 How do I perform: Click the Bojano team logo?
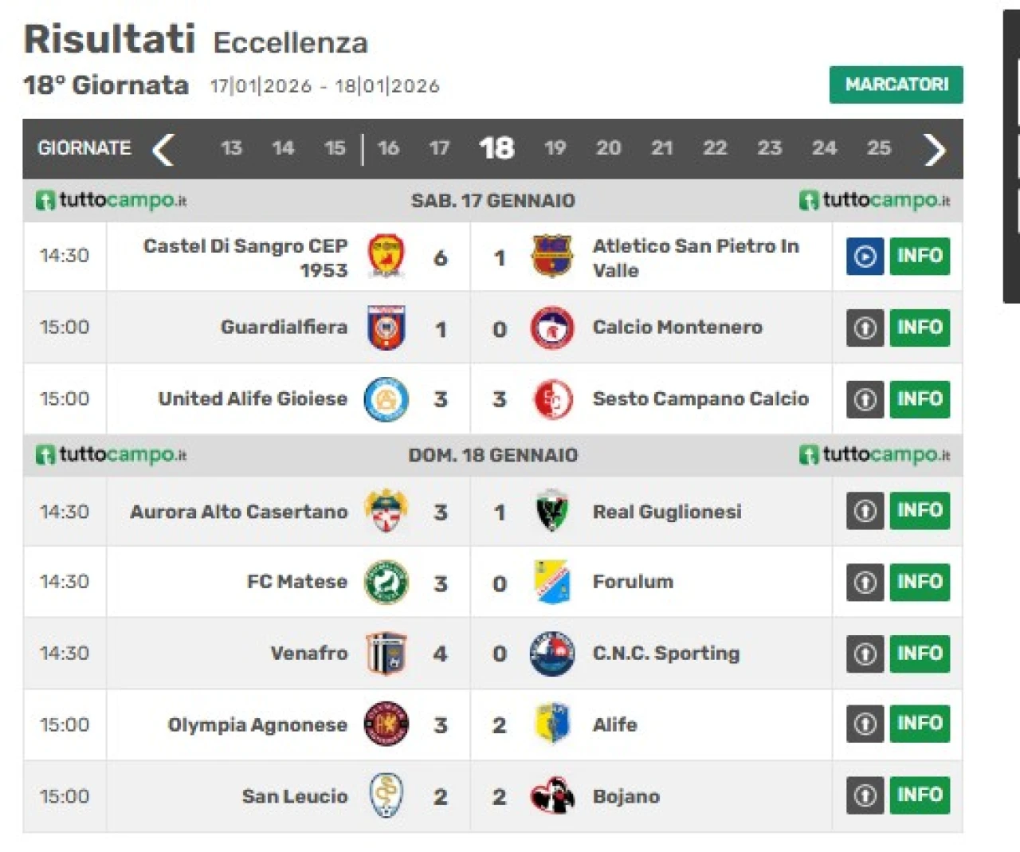tap(552, 796)
